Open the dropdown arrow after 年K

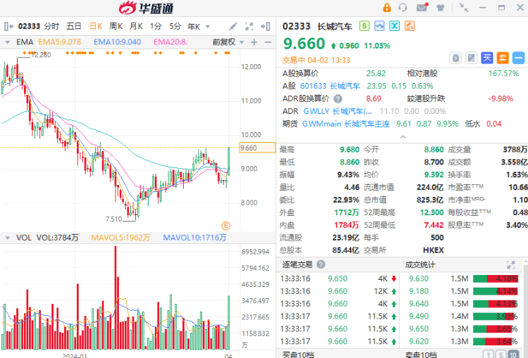click(x=208, y=27)
